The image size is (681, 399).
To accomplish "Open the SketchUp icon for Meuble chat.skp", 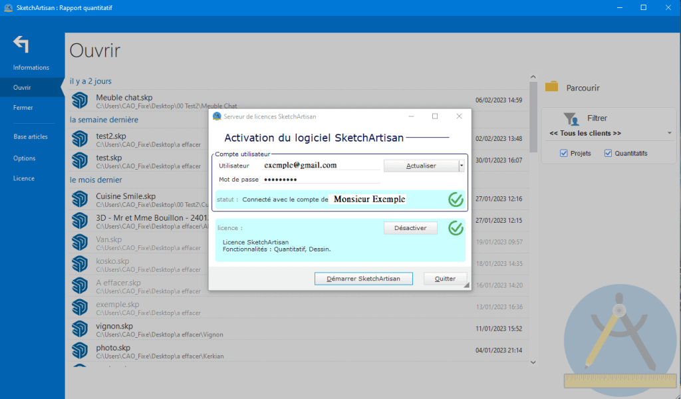I will (80, 100).
